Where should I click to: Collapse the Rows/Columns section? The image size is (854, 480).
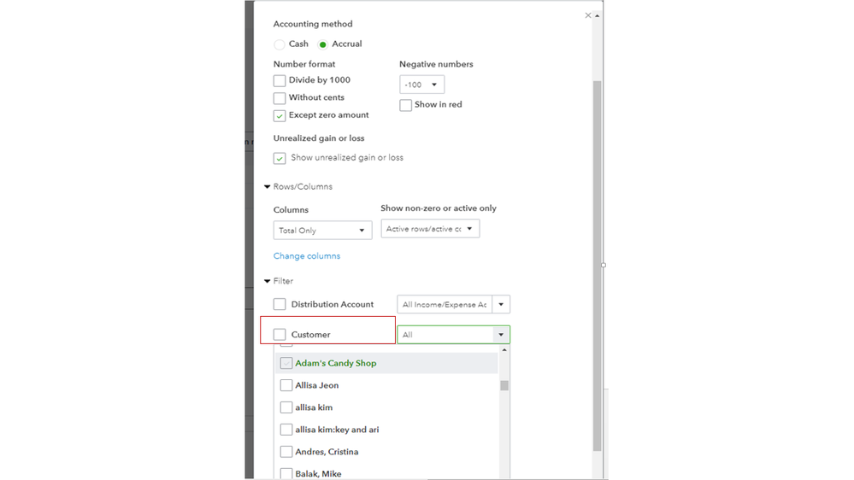(x=268, y=187)
